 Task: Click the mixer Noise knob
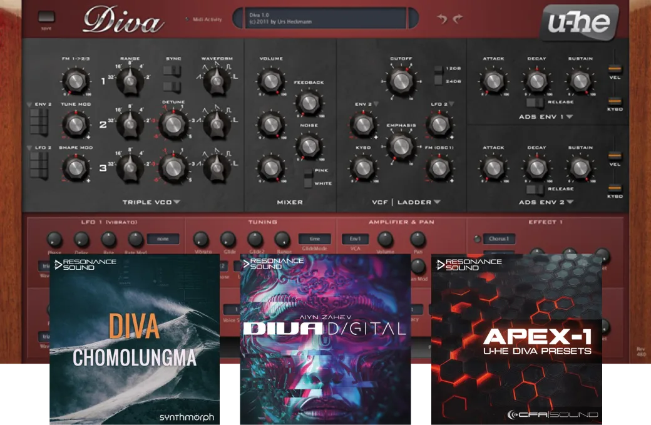point(308,145)
